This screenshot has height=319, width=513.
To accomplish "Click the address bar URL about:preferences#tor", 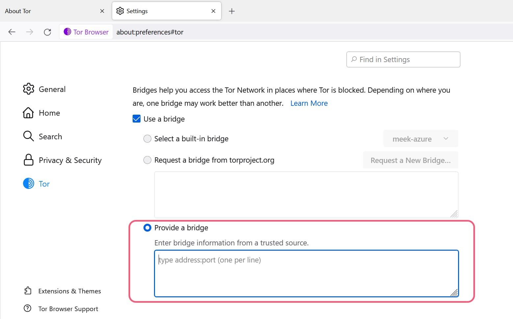I will pyautogui.click(x=150, y=32).
